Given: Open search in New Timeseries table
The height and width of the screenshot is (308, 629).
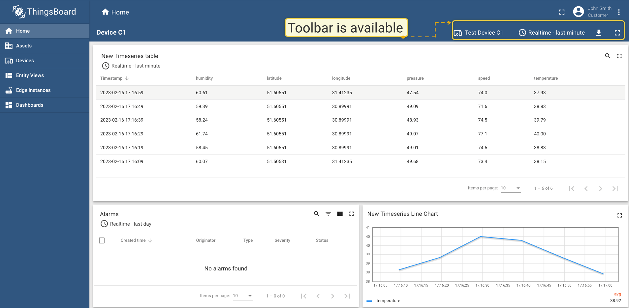Looking at the screenshot, I should (608, 56).
